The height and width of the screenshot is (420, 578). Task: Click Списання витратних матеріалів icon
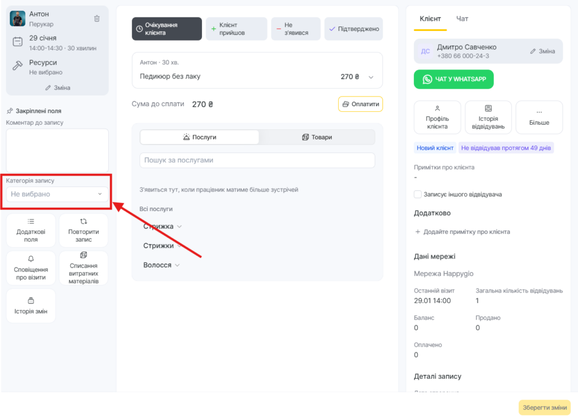coord(84,255)
